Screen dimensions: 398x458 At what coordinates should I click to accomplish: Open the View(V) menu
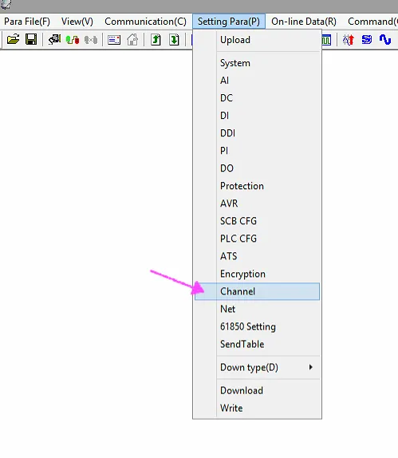tap(77, 22)
